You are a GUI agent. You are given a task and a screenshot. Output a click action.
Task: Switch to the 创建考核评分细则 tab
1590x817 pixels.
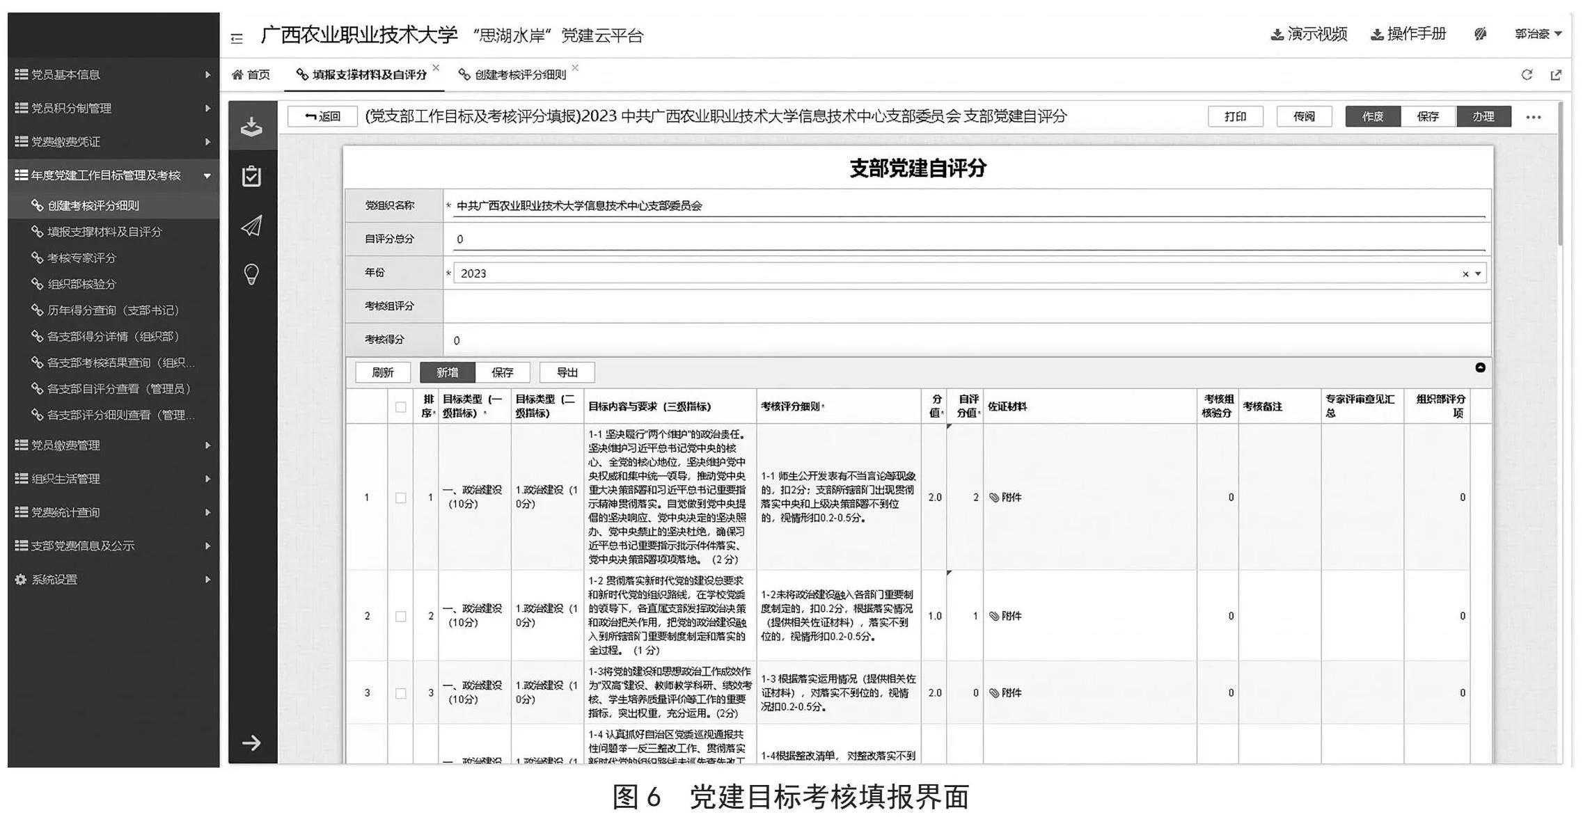tap(512, 74)
